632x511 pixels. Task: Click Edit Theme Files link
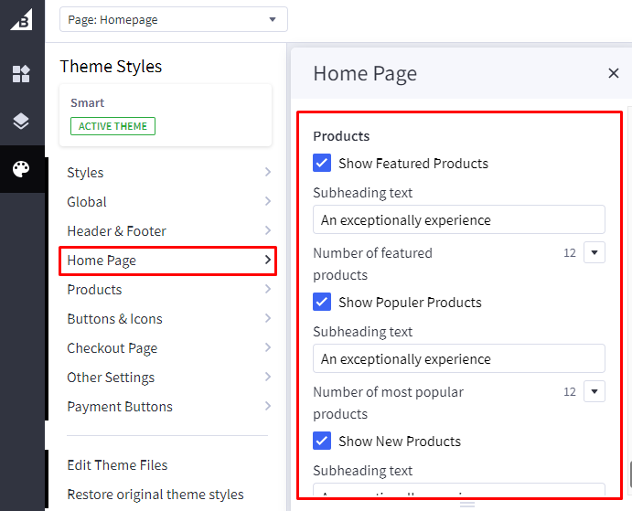(x=117, y=465)
